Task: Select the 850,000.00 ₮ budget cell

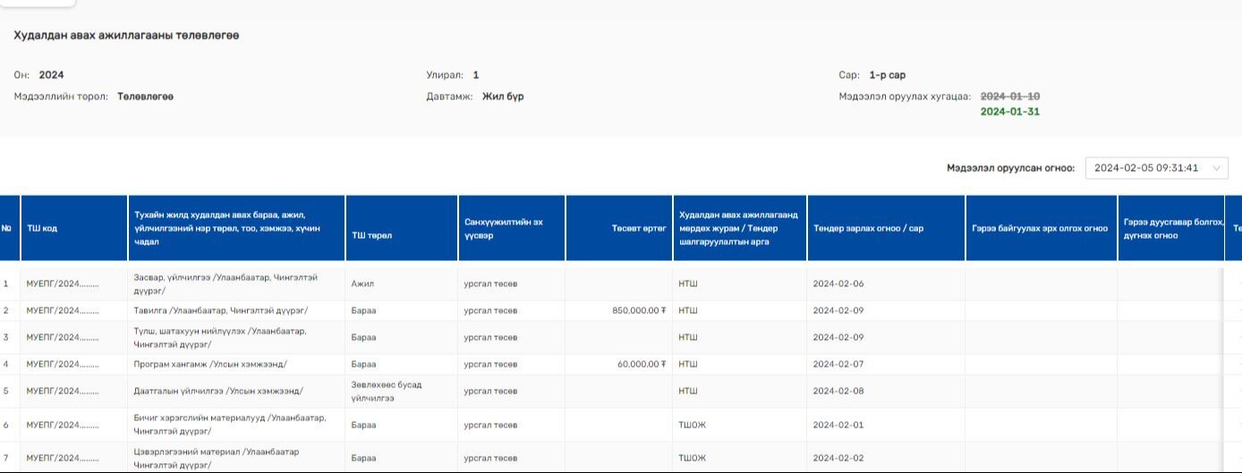Action: pos(639,310)
